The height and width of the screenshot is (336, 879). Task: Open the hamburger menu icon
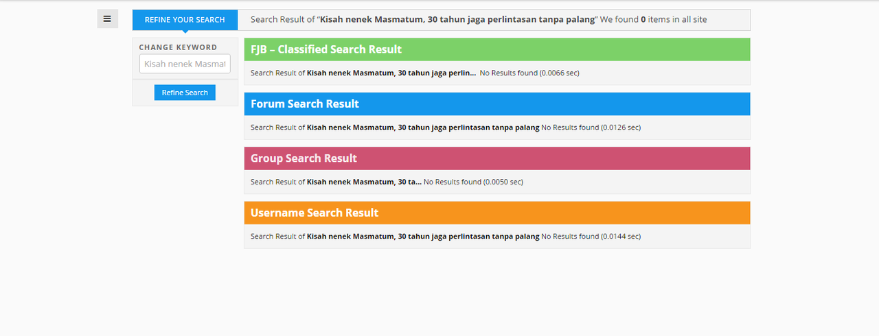pos(107,19)
